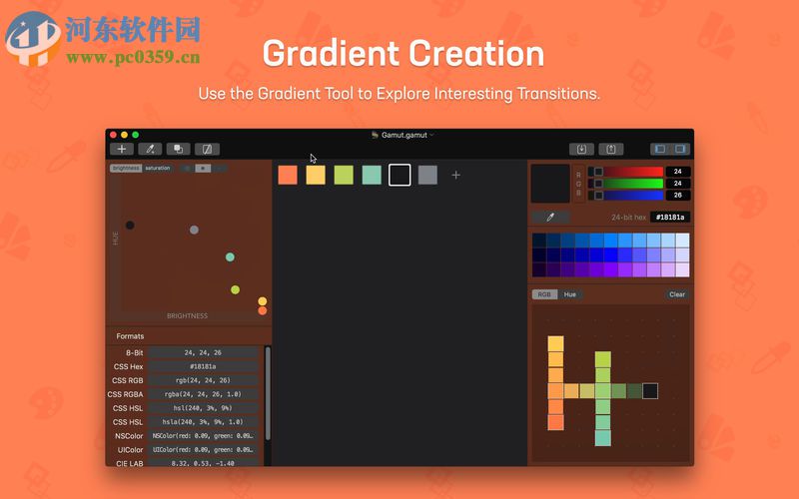Screen dimensions: 799x499
Task: Click the yellow dot in the hue-brightness plot
Action: pyautogui.click(x=263, y=301)
